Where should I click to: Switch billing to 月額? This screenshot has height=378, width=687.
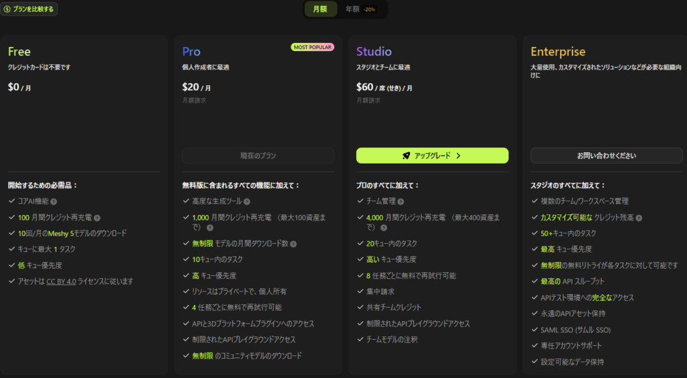point(320,9)
